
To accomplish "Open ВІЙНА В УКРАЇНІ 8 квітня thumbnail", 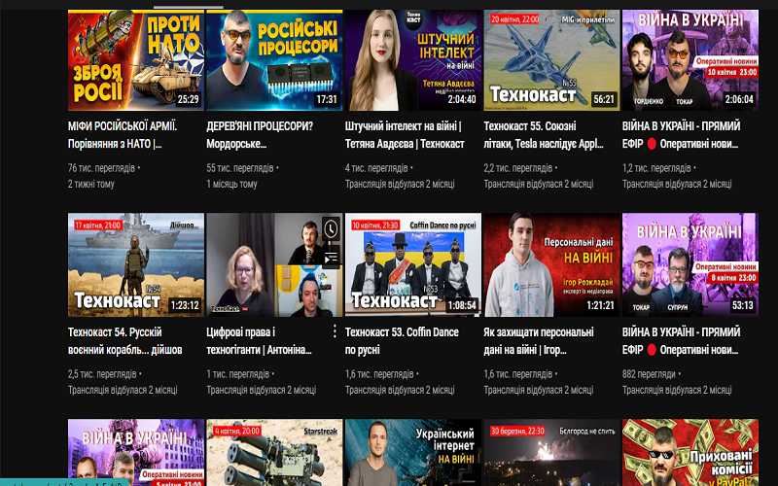I will tap(690, 264).
